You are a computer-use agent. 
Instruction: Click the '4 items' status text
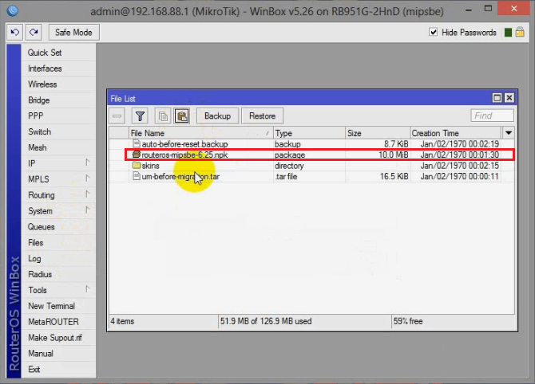click(122, 321)
